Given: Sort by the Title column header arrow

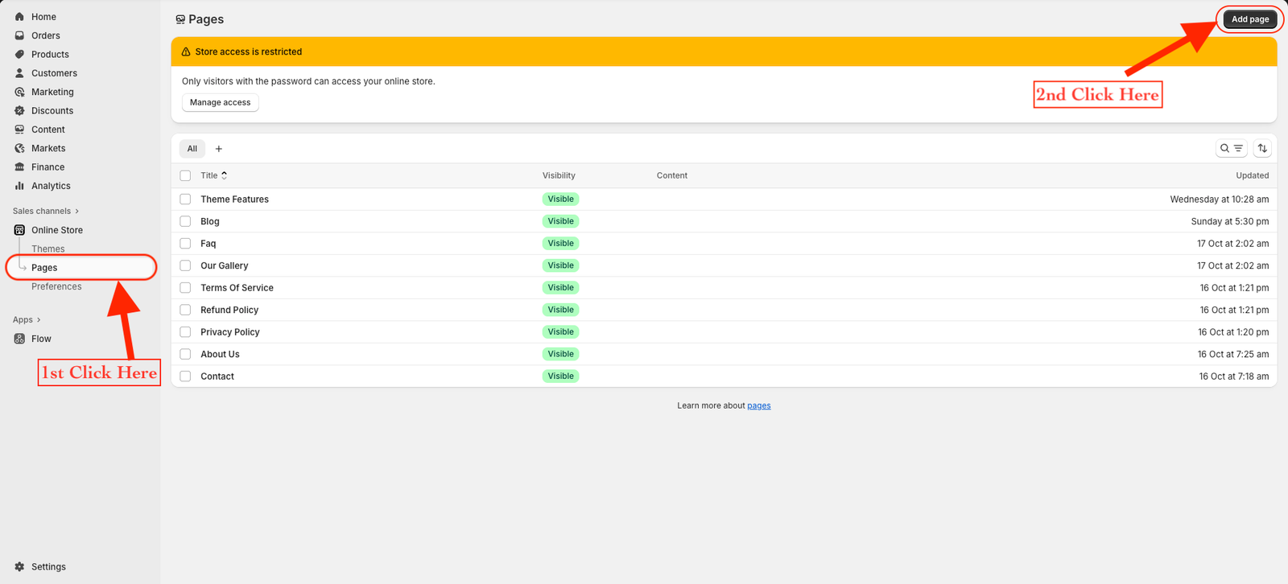Looking at the screenshot, I should tap(225, 175).
